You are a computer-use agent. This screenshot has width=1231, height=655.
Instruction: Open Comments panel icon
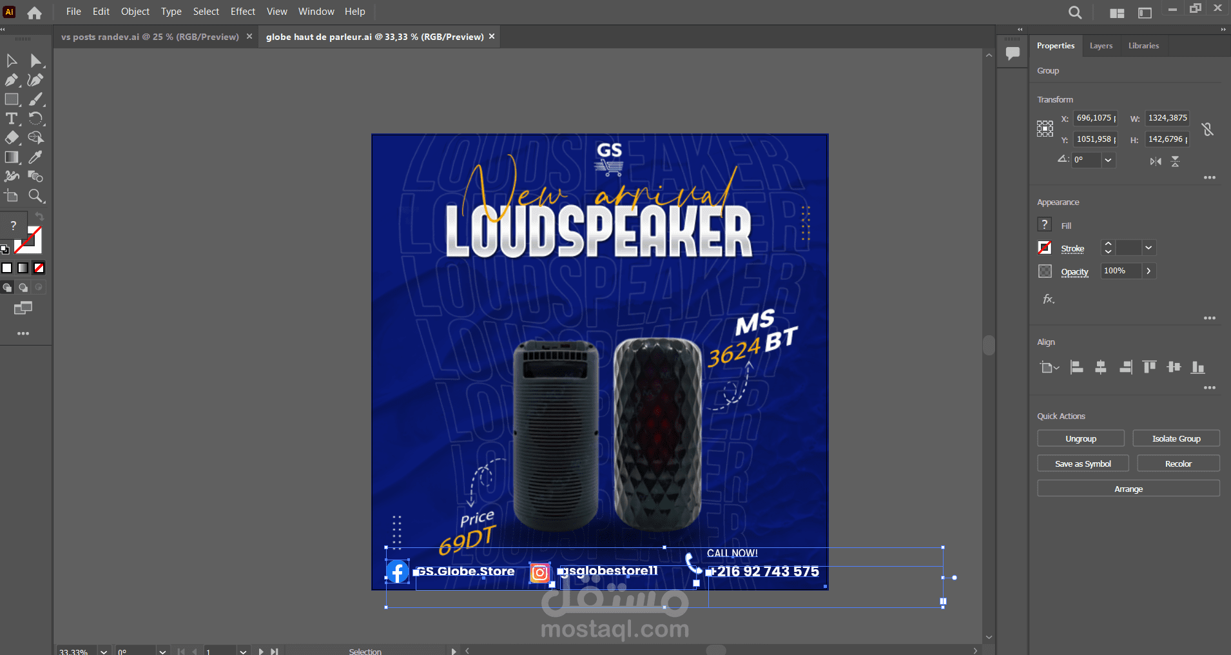(x=1013, y=53)
